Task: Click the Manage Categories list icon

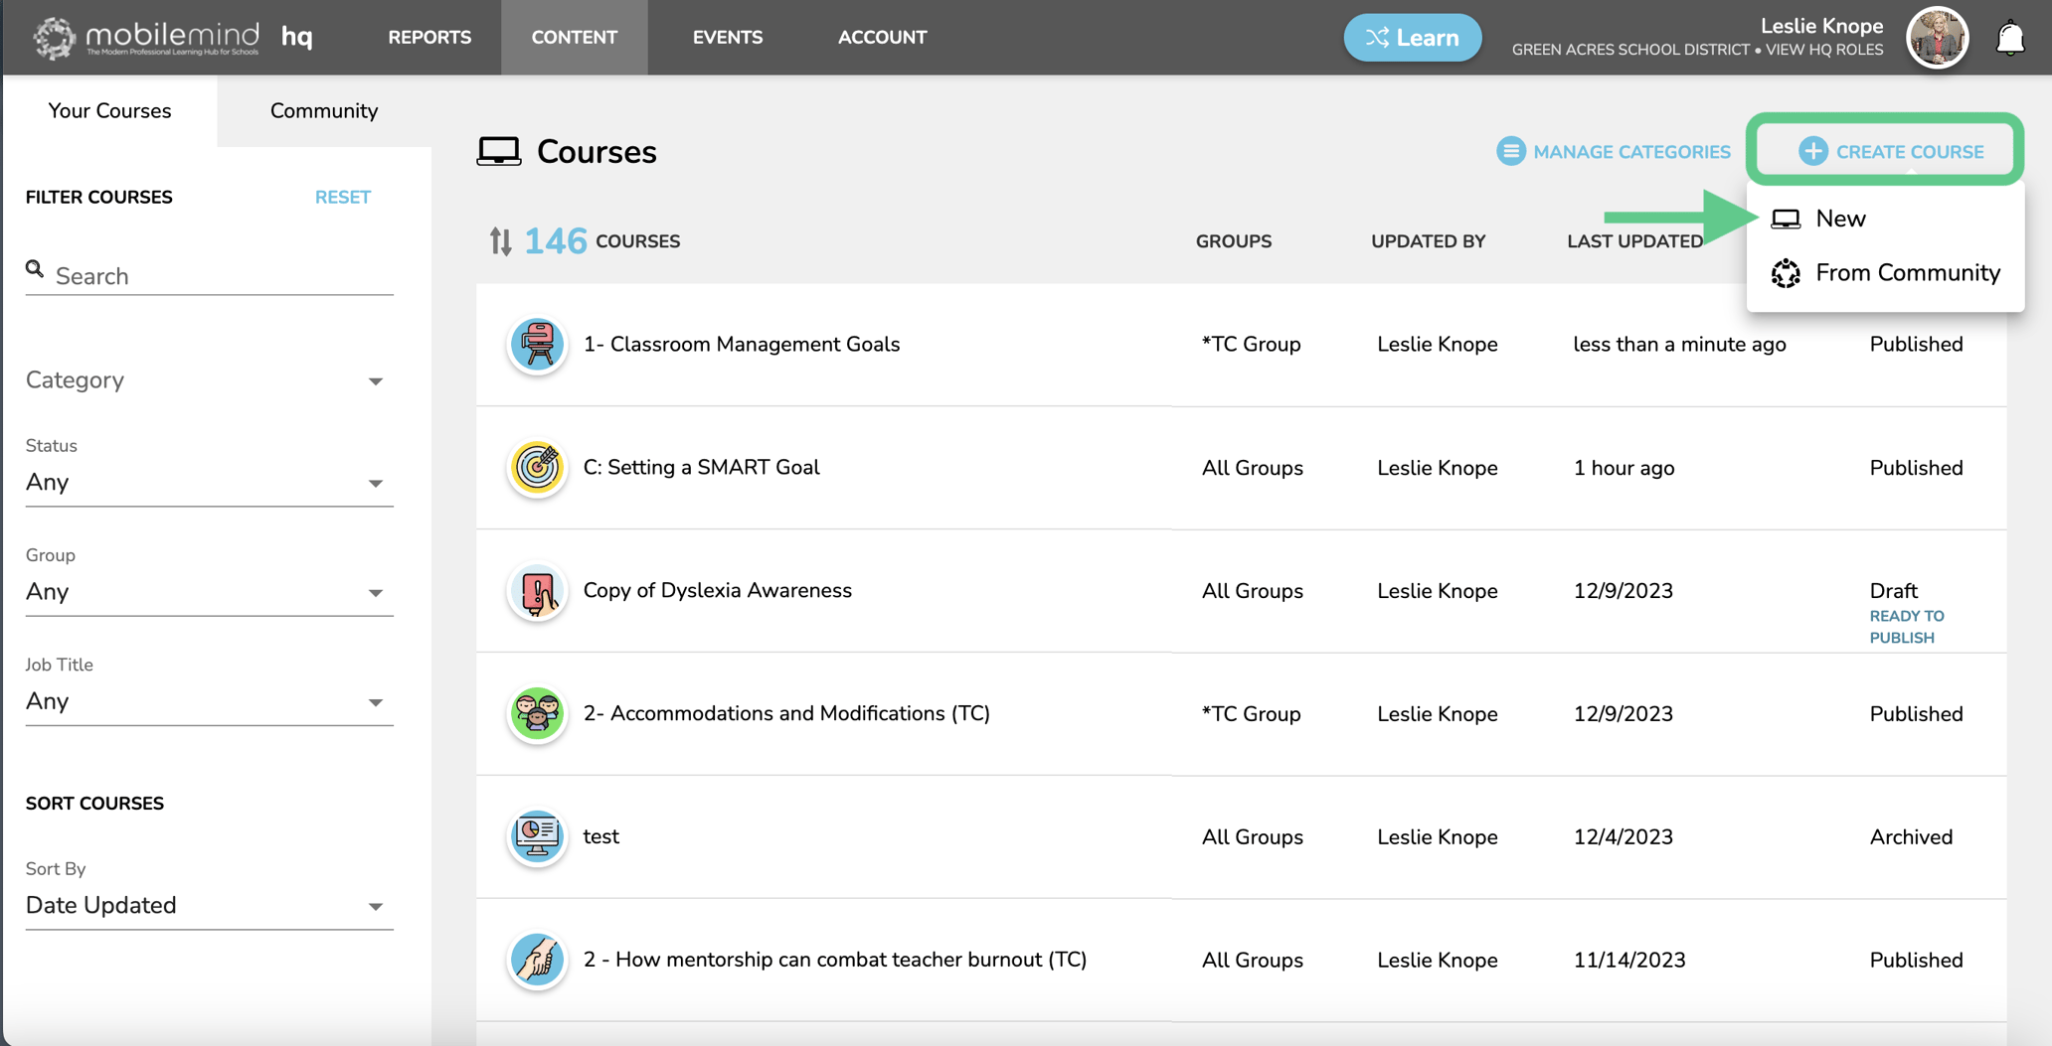Action: tap(1510, 151)
